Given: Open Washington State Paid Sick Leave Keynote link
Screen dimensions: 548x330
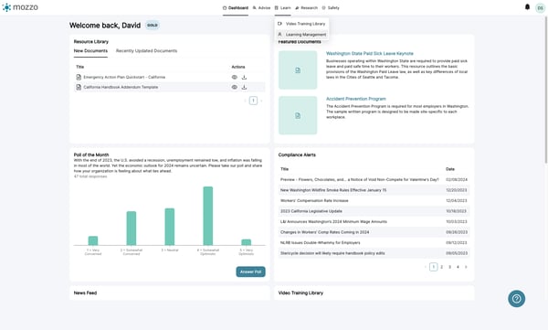Looking at the screenshot, I should click(x=370, y=54).
